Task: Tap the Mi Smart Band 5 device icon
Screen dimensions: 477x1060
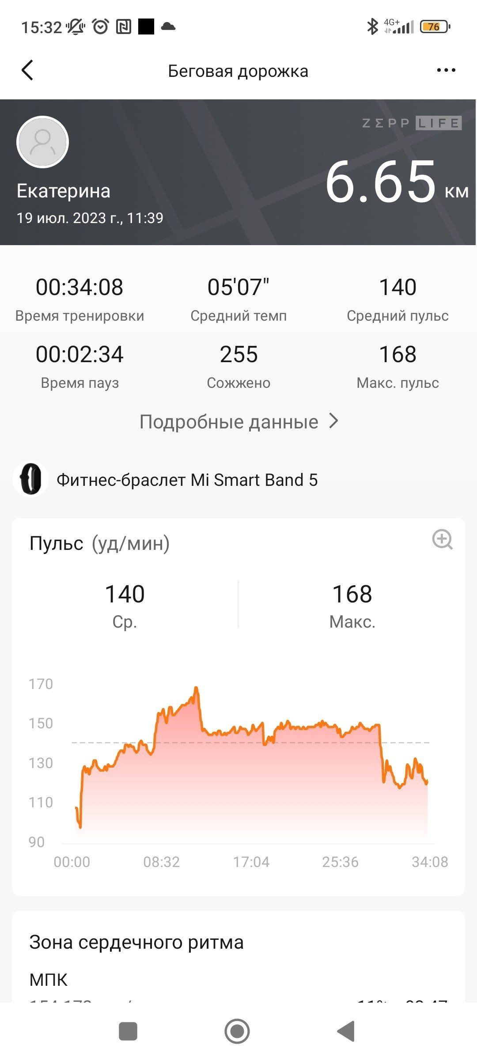Action: [x=30, y=479]
